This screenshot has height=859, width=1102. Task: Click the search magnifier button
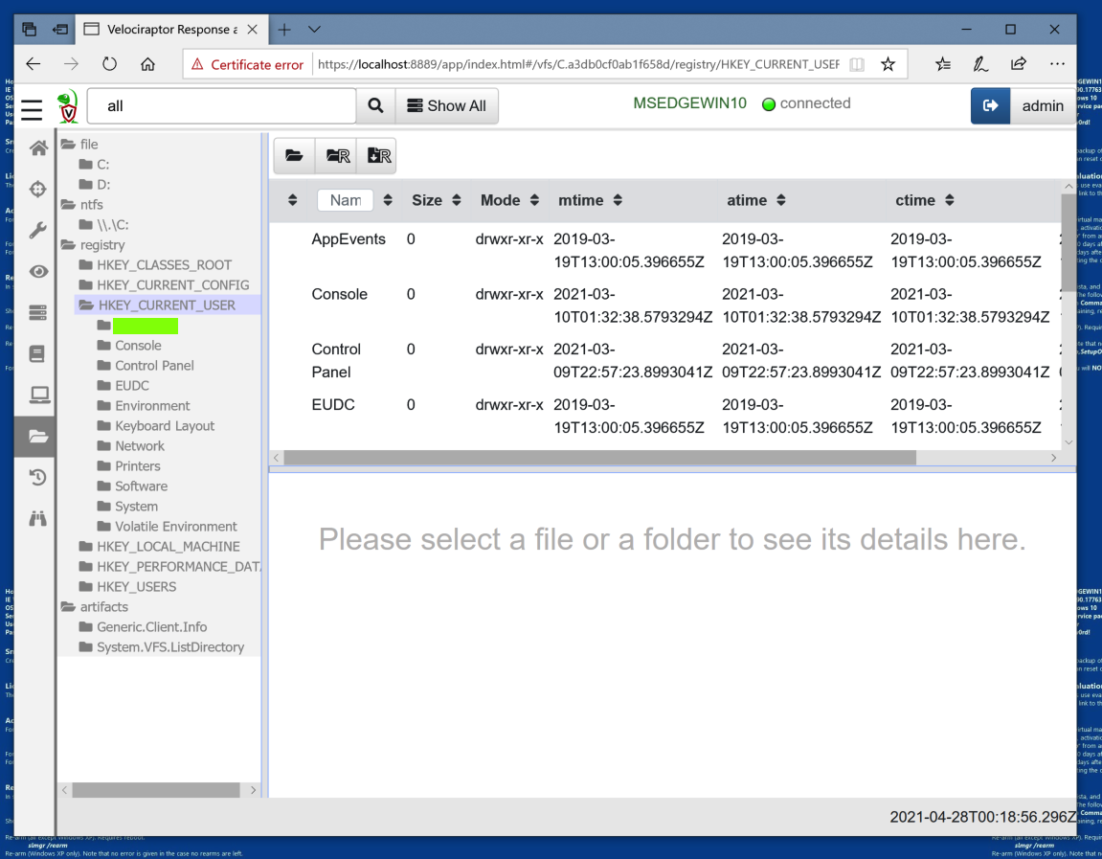tap(375, 106)
